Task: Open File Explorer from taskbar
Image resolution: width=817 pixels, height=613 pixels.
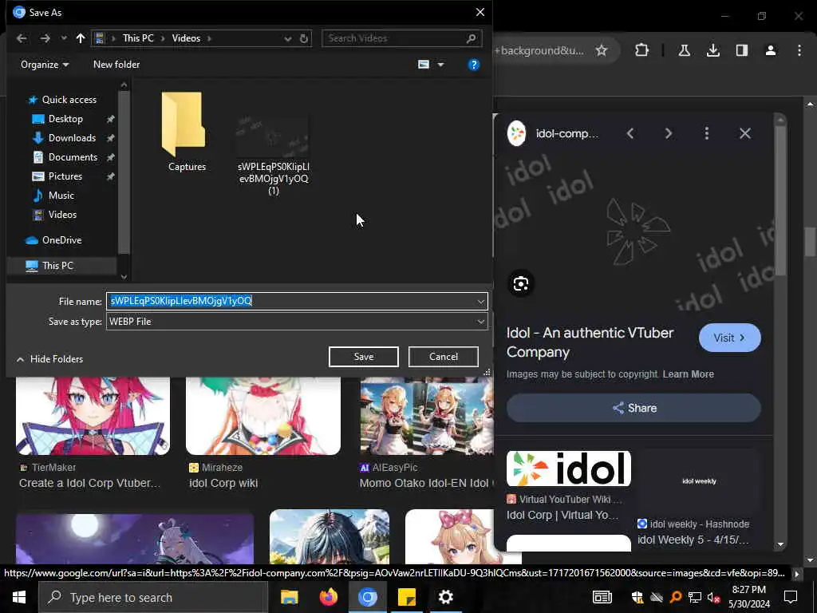Action: pyautogui.click(x=289, y=597)
